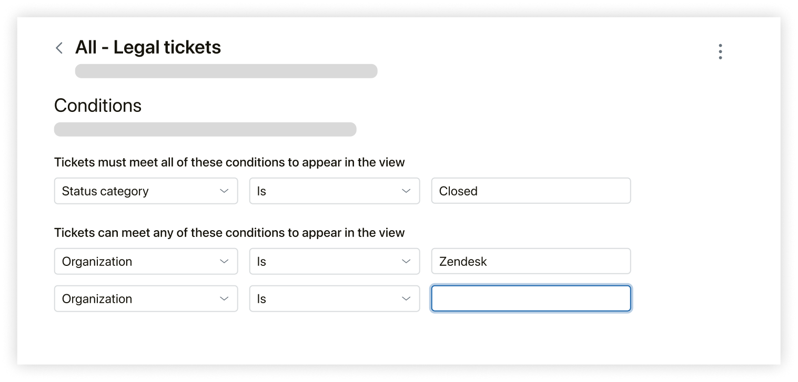
Task: Open the first Organization field dropdown
Action: click(x=146, y=261)
